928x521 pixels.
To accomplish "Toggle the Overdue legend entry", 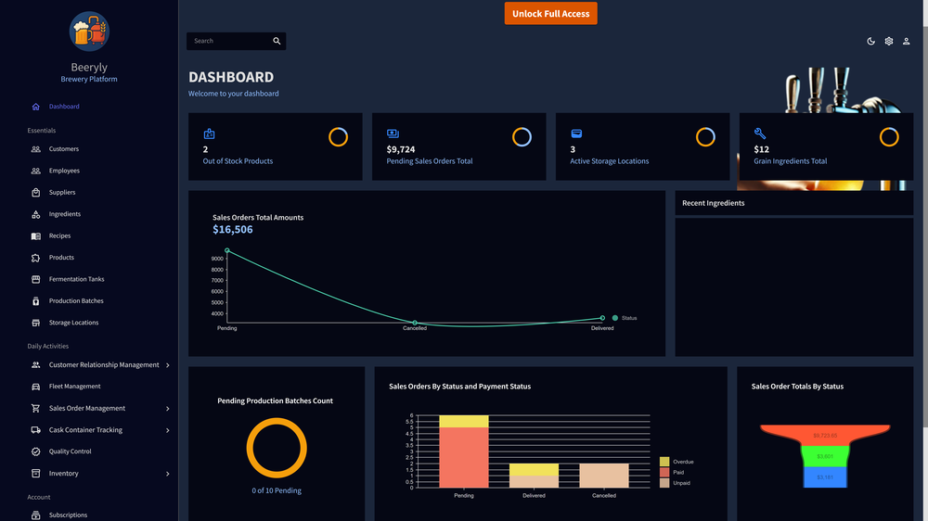I will pyautogui.click(x=677, y=462).
